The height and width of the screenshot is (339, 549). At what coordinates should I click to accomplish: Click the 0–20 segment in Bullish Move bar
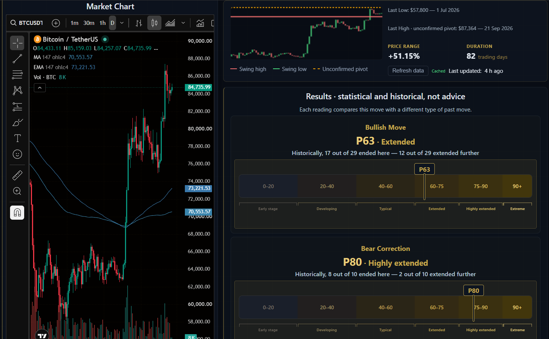pos(268,186)
